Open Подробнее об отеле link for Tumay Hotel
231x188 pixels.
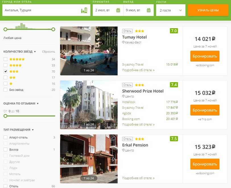[x=138, y=70]
